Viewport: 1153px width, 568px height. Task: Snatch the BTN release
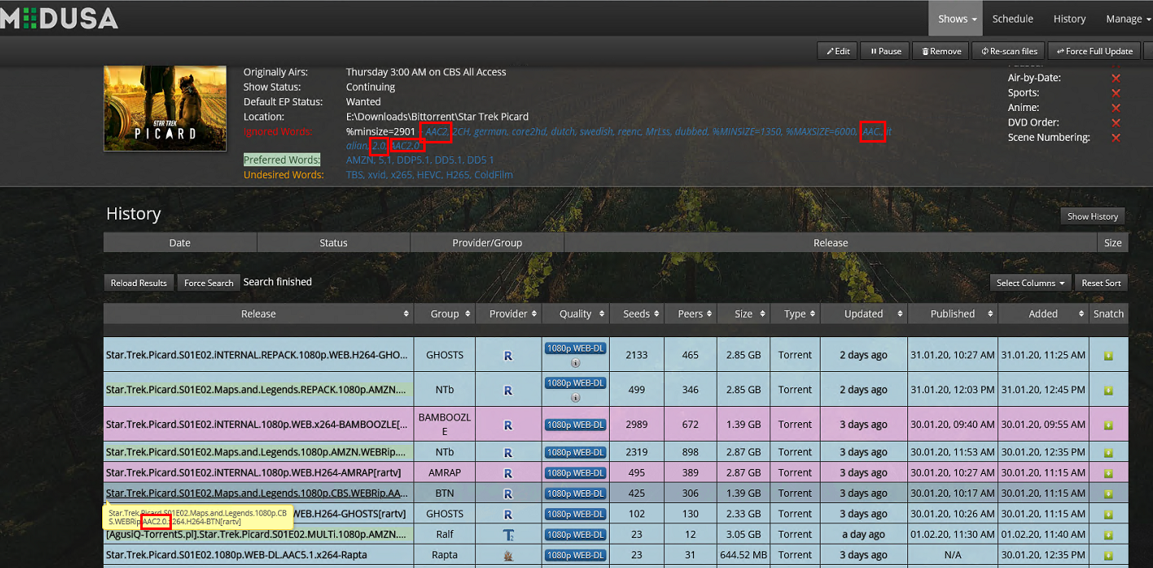tap(1108, 493)
